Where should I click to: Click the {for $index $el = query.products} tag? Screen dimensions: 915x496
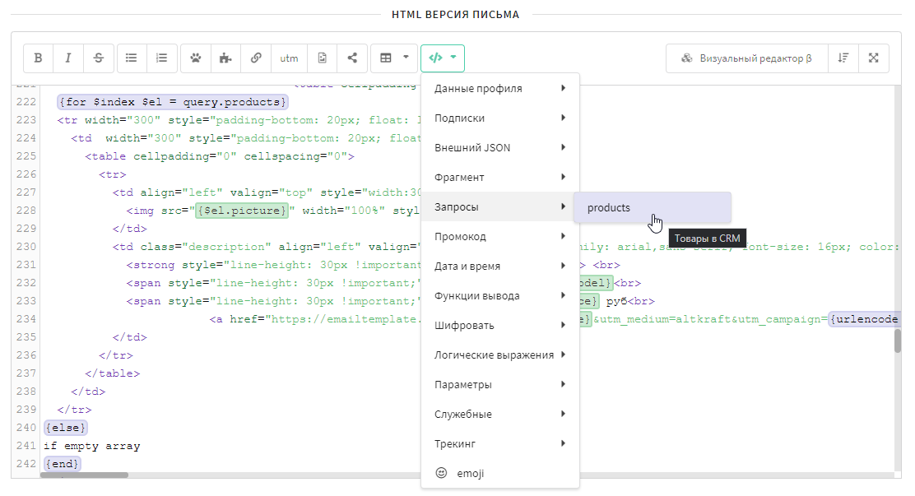pos(173,102)
